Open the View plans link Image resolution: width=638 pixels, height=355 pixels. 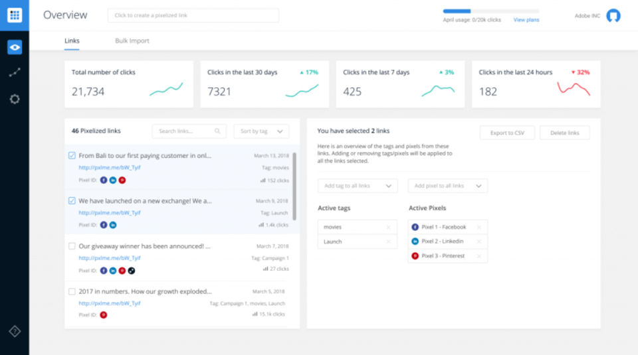click(x=526, y=20)
